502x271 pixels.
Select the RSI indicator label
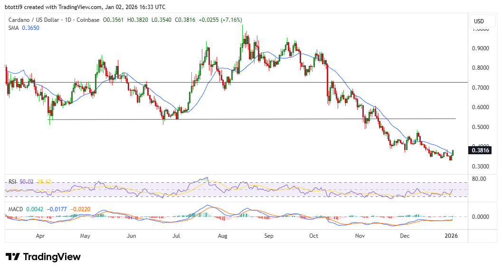13,182
